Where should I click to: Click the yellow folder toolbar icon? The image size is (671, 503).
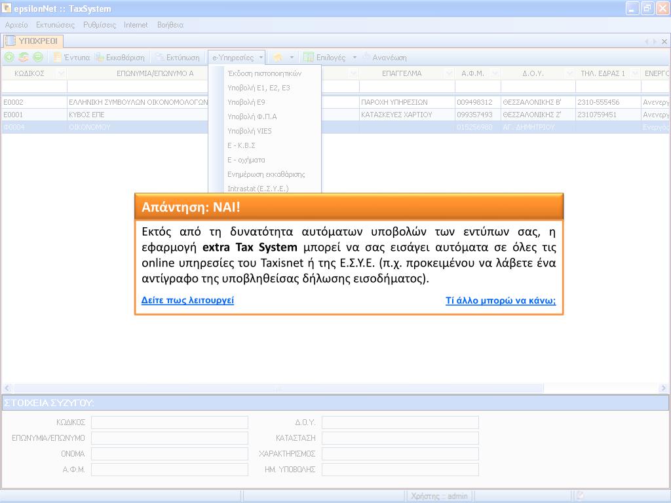(278, 58)
